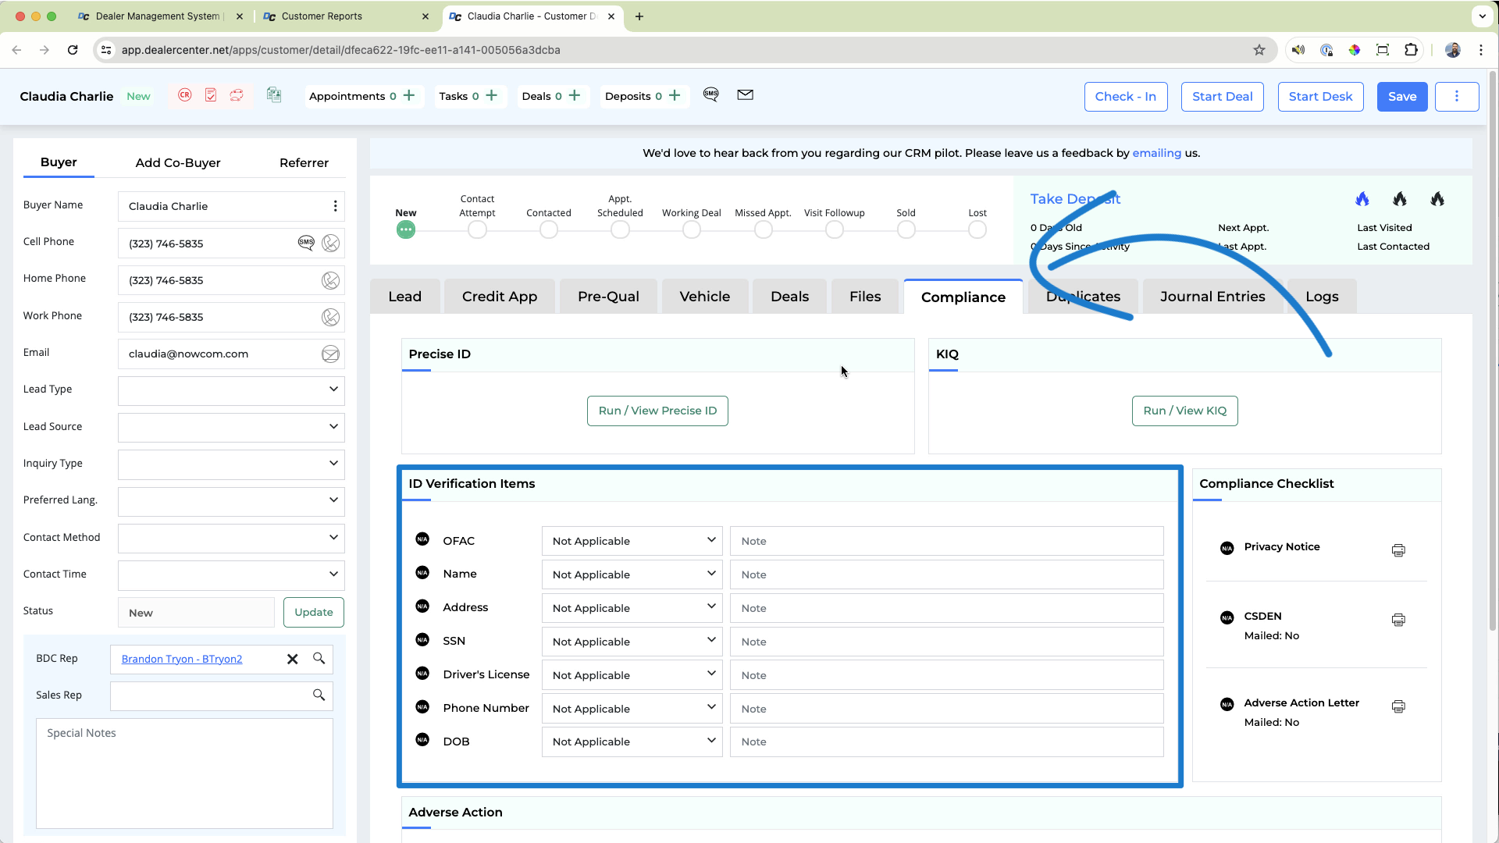Add a new appointment with plus icon

click(409, 95)
